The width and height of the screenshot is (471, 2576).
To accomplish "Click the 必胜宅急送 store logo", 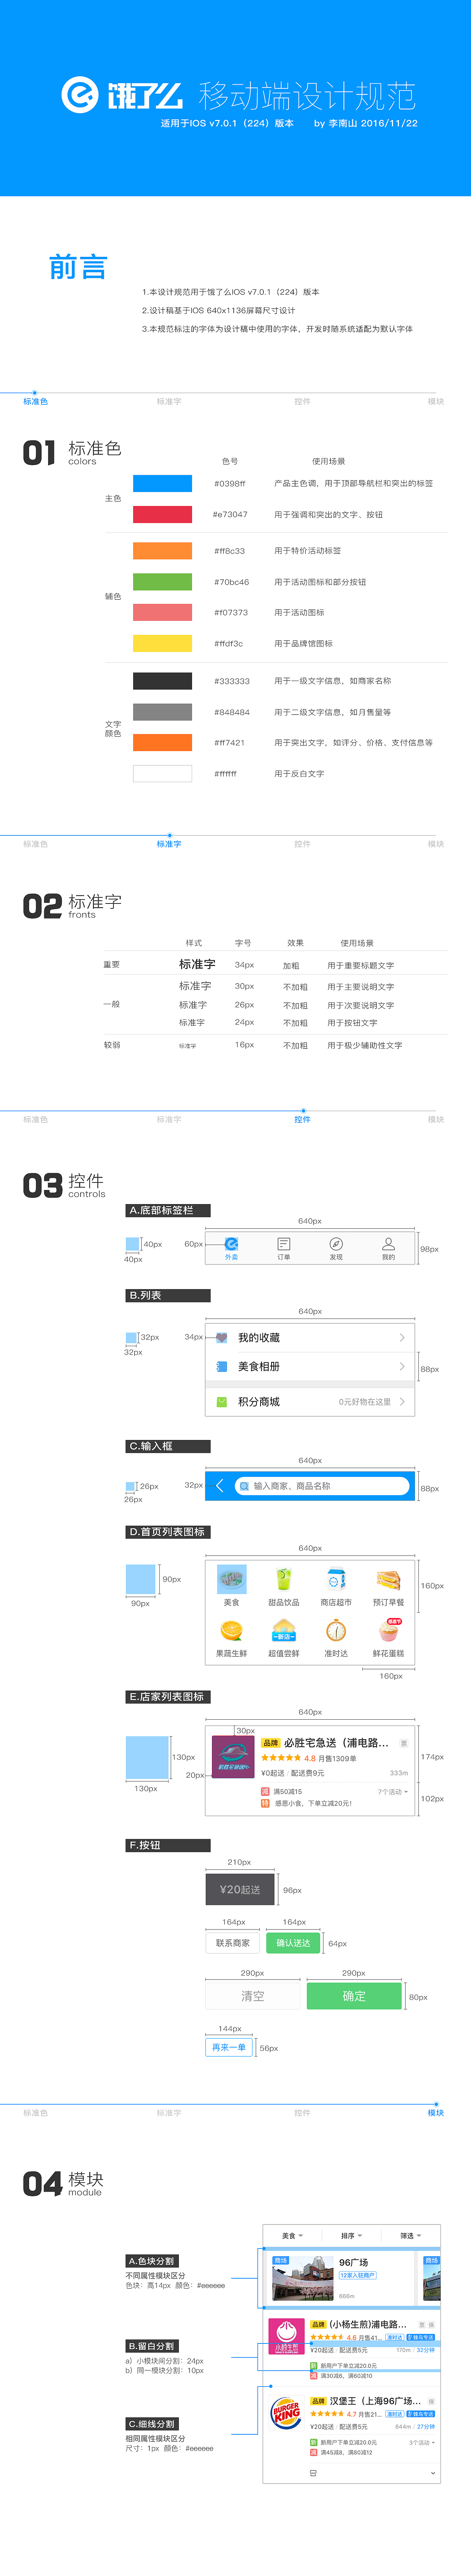I will pyautogui.click(x=233, y=1757).
